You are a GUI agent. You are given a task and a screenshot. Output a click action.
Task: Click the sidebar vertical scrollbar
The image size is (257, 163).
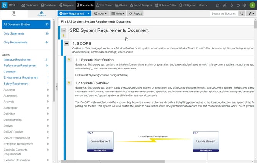(x=54, y=61)
